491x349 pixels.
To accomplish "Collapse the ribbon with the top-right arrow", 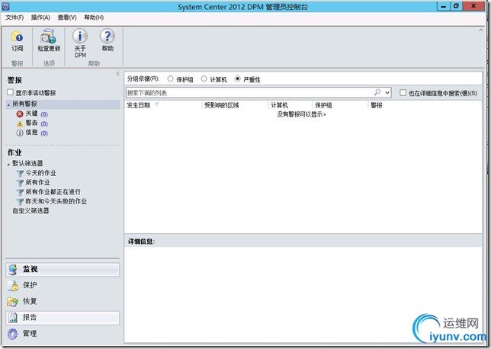I will click(481, 30).
